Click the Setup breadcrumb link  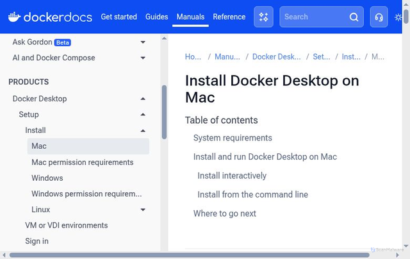(322, 56)
